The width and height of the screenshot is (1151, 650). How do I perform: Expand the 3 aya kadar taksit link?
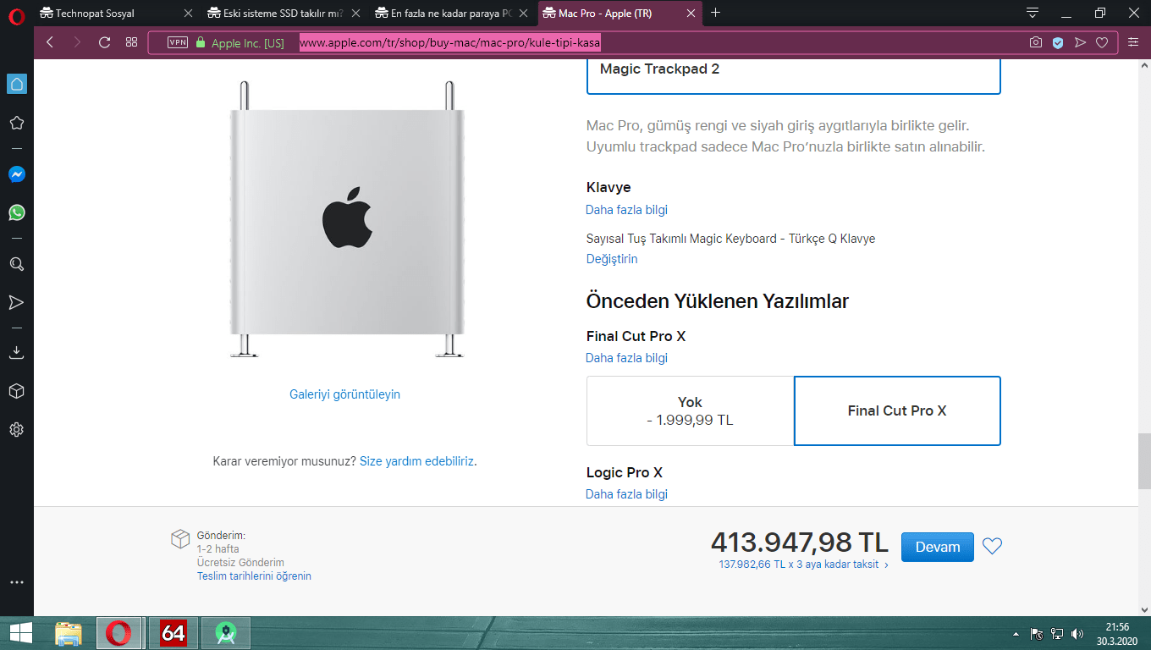pos(803,565)
